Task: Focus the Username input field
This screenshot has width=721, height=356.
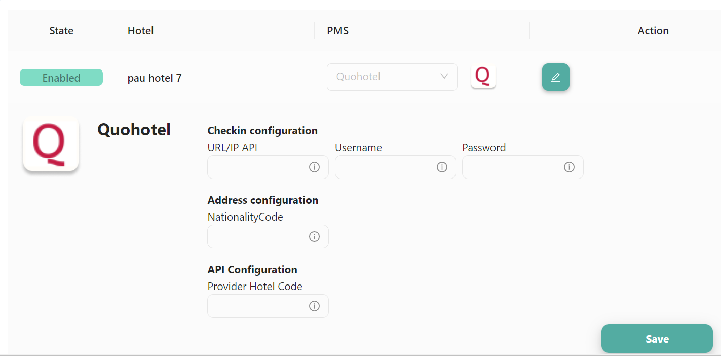Action: coord(395,167)
